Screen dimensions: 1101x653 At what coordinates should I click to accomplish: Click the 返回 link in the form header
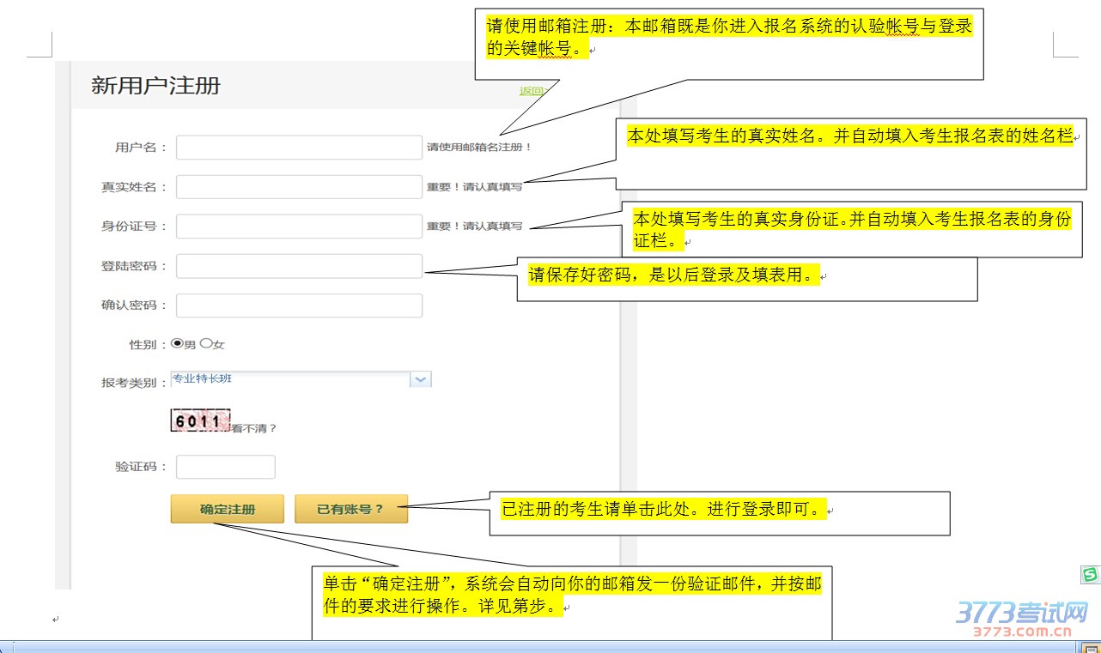tap(532, 91)
